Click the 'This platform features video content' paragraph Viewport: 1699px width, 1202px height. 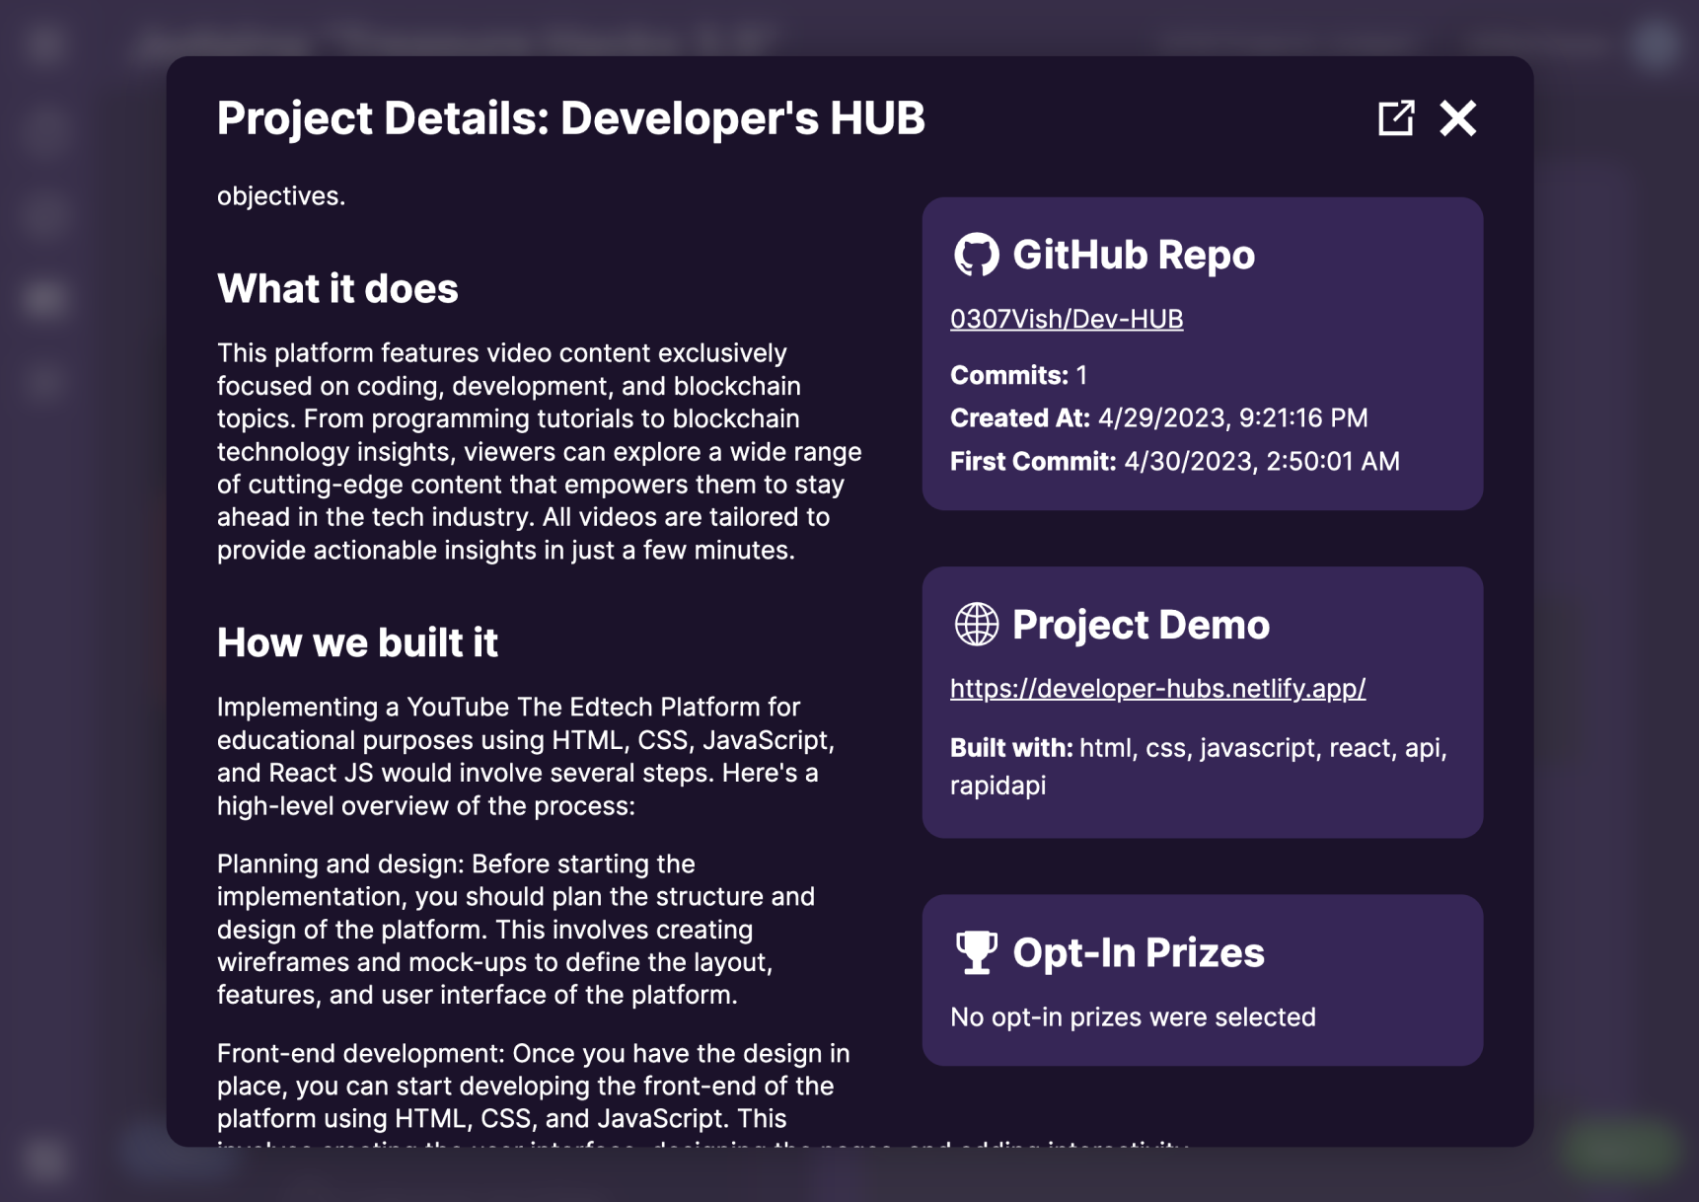[x=540, y=451]
